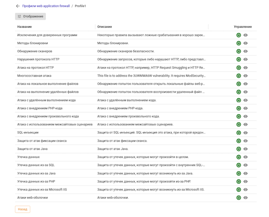Viewport: 269px width, 217px height.
Task: Toggle power for Атака с внедрением PHP-кода
Action: click(x=238, y=108)
